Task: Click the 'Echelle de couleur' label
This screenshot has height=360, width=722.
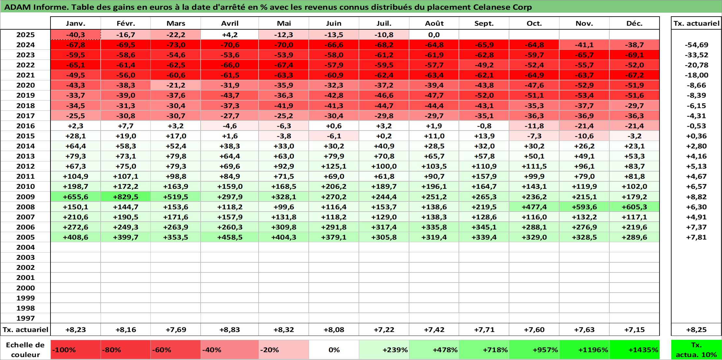Action: 25,350
